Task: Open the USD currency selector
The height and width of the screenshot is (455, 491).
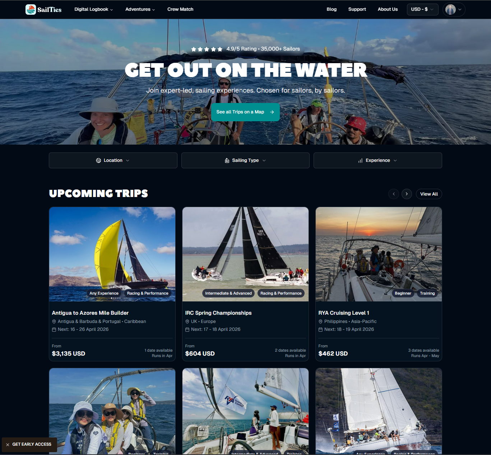Action: coord(422,9)
